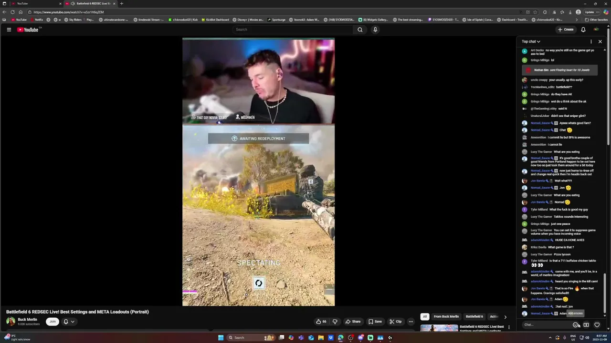Image resolution: width=611 pixels, height=343 pixels.
Task: Open the Buck Merlin channel avatar
Action: point(11,322)
